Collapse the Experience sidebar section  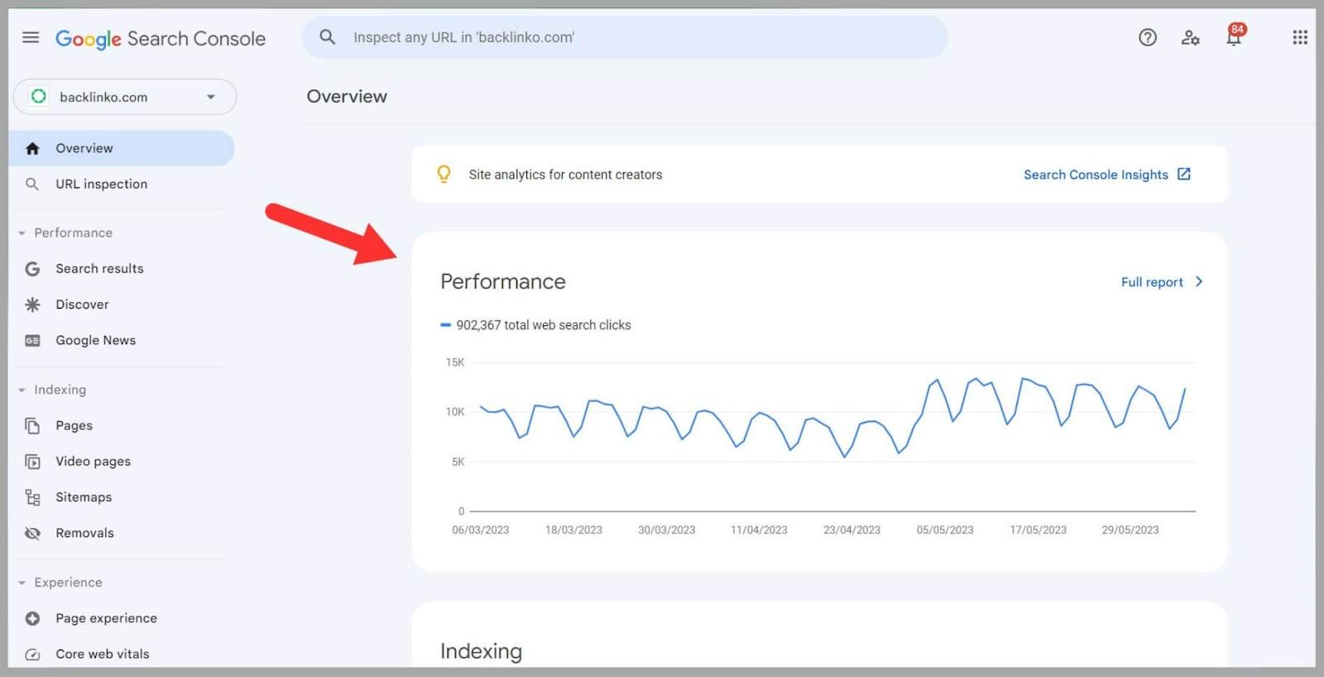(x=22, y=583)
